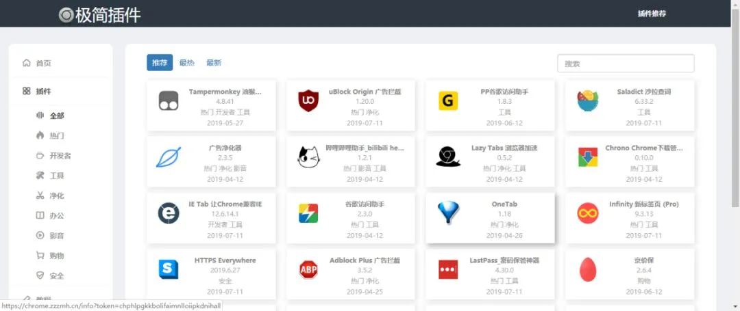This screenshot has height=311, width=740.
Task: Click the cart icon beside 购物
Action: click(x=40, y=256)
